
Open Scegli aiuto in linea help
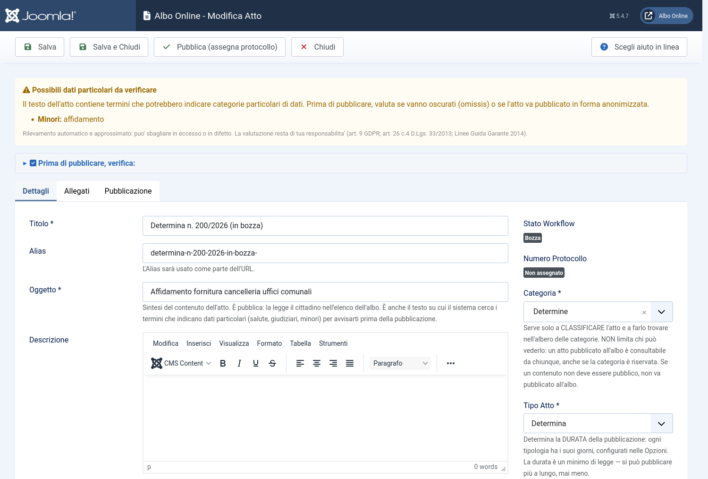tap(639, 47)
